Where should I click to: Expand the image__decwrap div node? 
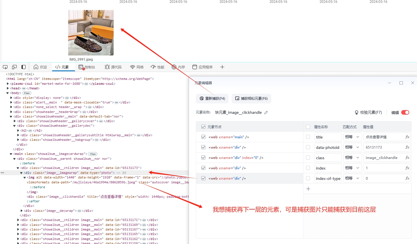click(22, 211)
